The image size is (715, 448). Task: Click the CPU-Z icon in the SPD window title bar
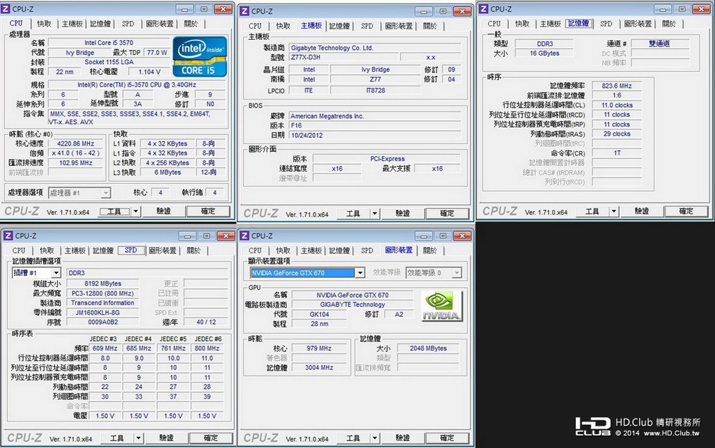(8, 235)
